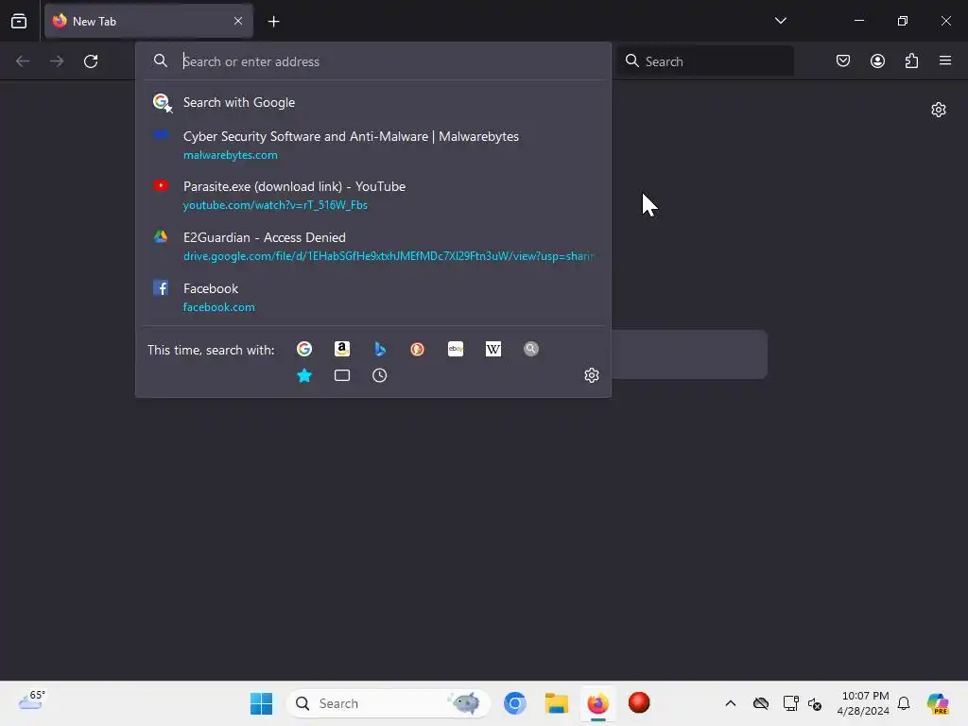
Task: Pick the DuckDuckGo search engine shortcut
Action: 417,350
